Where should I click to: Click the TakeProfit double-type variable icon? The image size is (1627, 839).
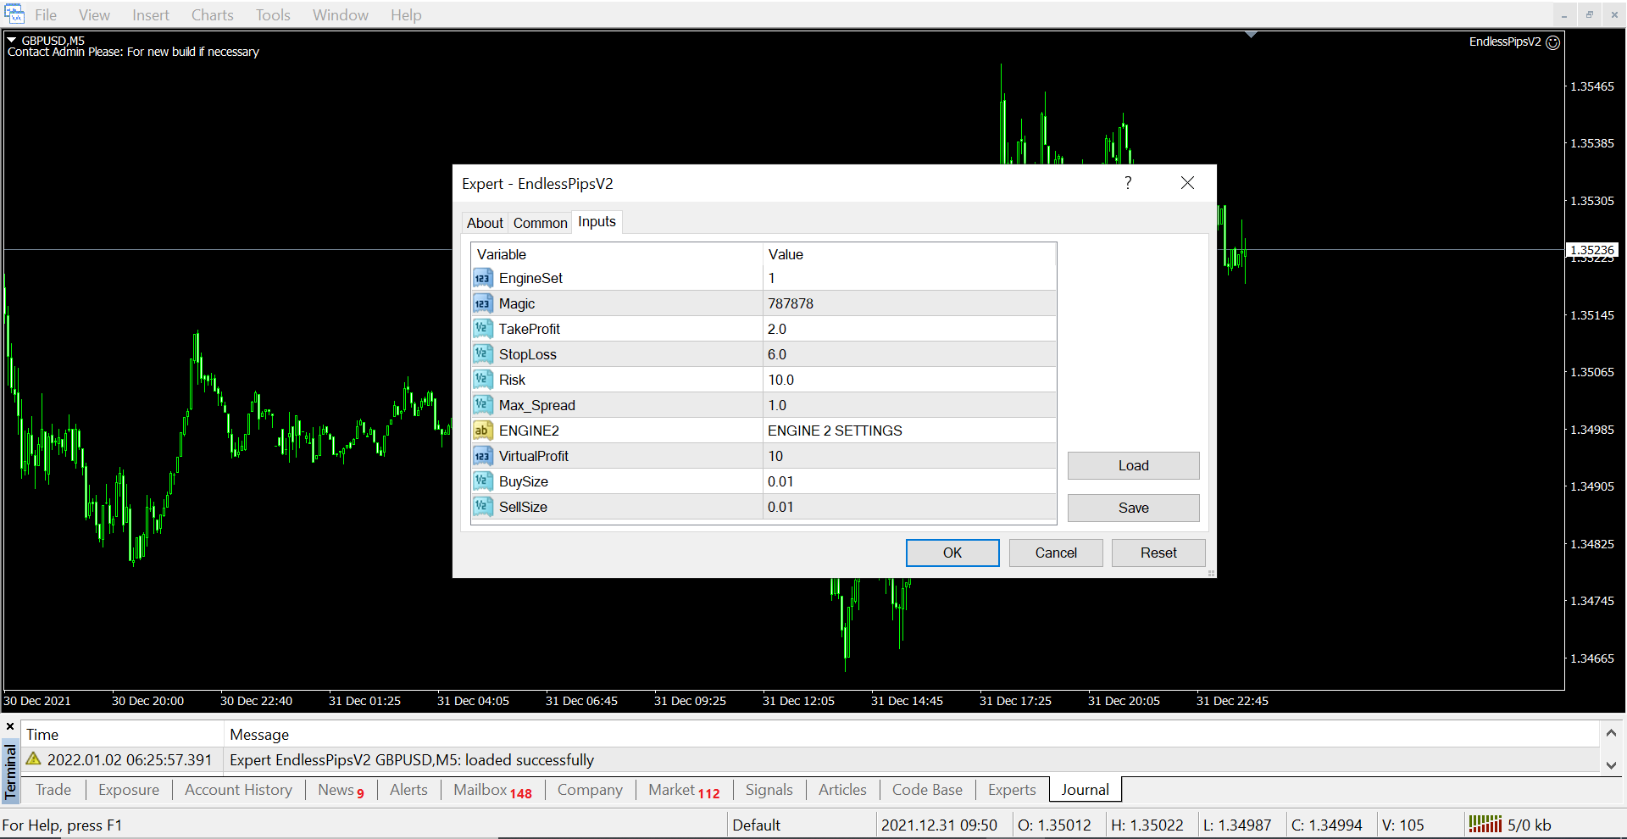[x=482, y=329]
